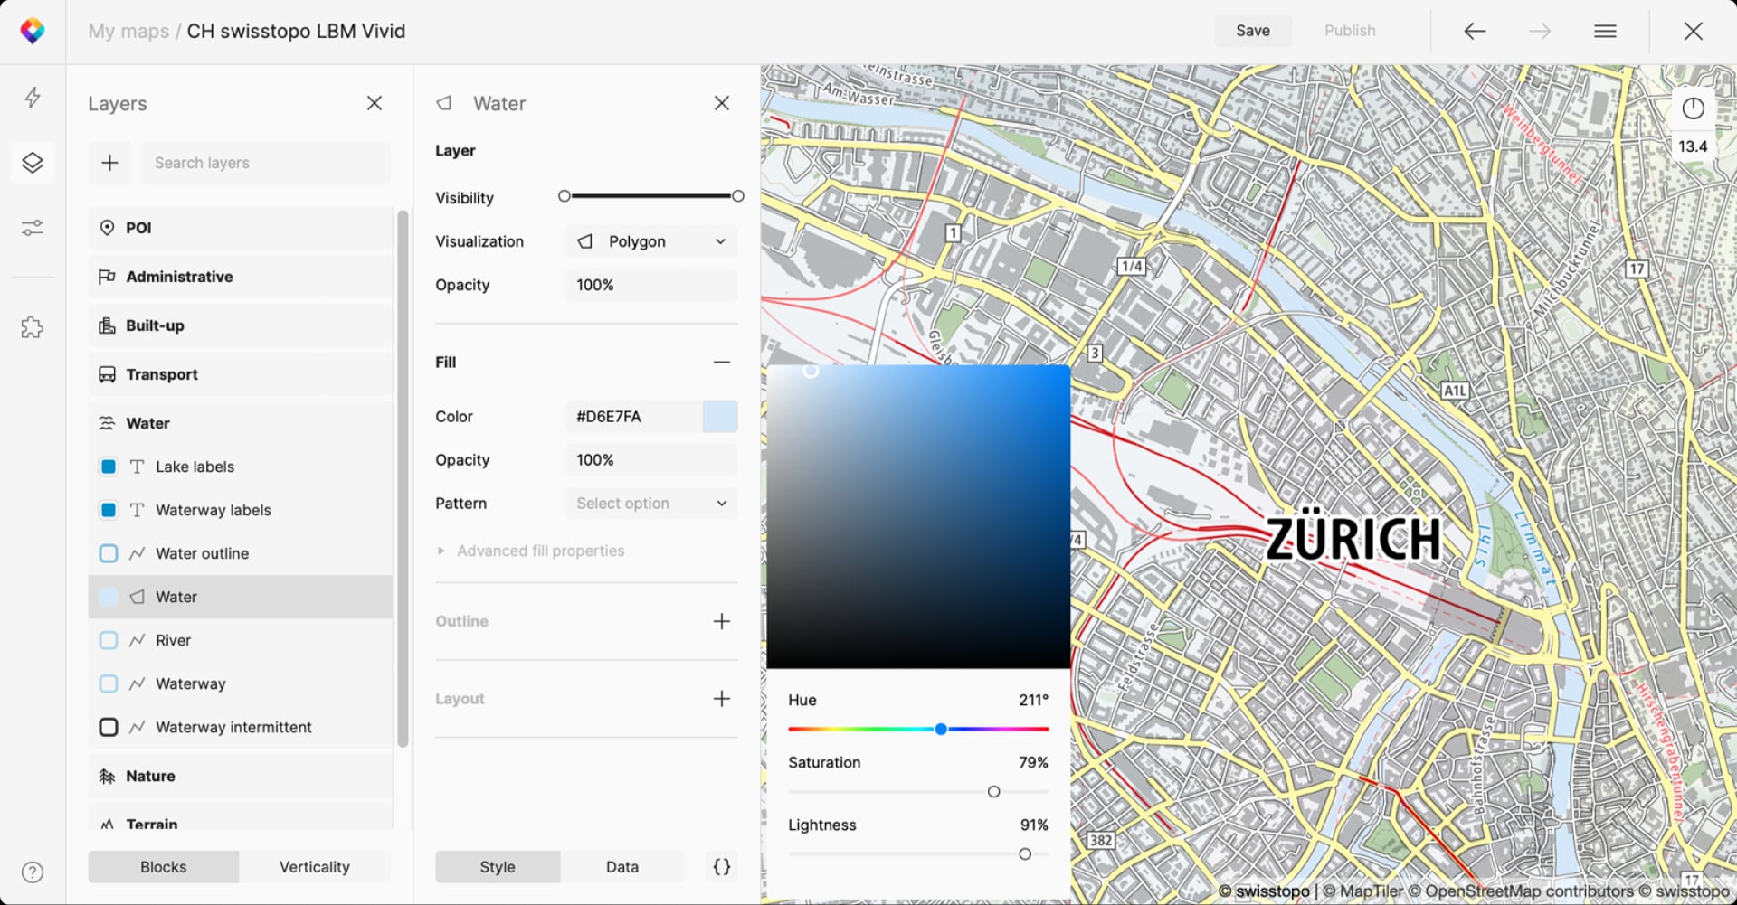Close the Layers panel
Image resolution: width=1737 pixels, height=905 pixels.
tap(375, 103)
